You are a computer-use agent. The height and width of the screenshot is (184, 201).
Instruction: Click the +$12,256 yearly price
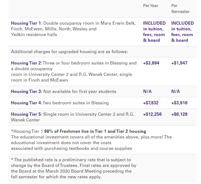152,114
